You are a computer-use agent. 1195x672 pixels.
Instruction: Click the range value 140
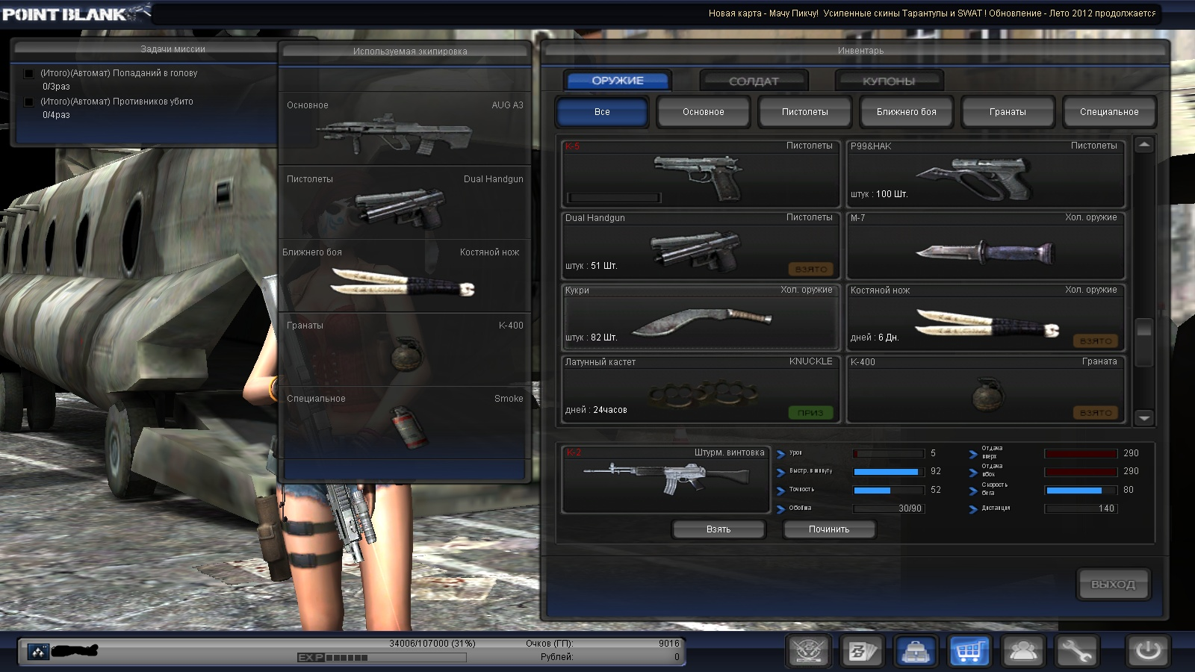1106,508
